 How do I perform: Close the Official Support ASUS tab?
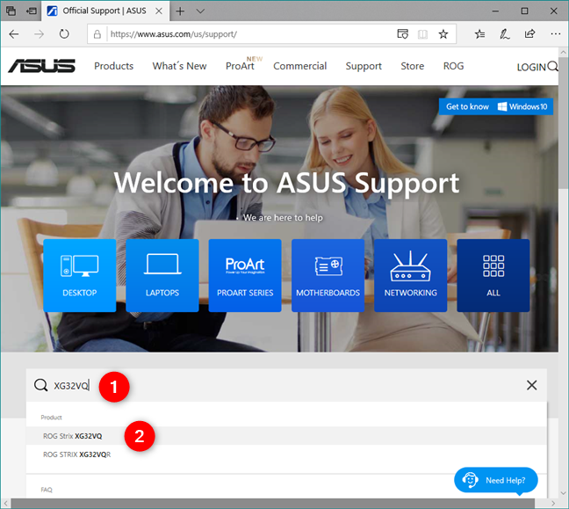click(159, 11)
